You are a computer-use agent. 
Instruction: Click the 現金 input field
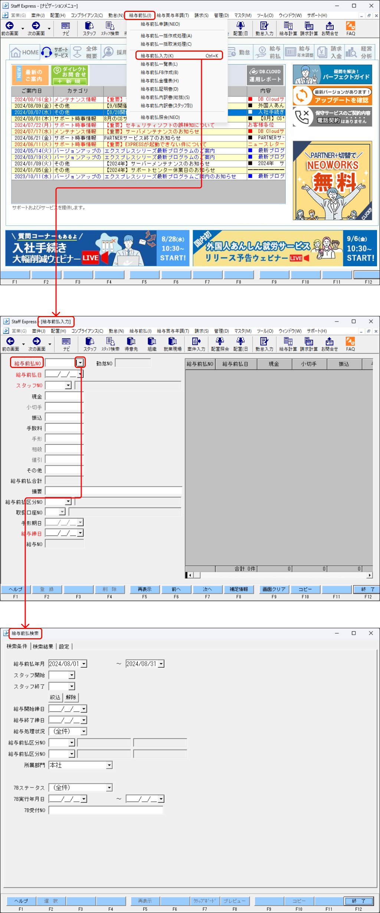click(x=64, y=396)
